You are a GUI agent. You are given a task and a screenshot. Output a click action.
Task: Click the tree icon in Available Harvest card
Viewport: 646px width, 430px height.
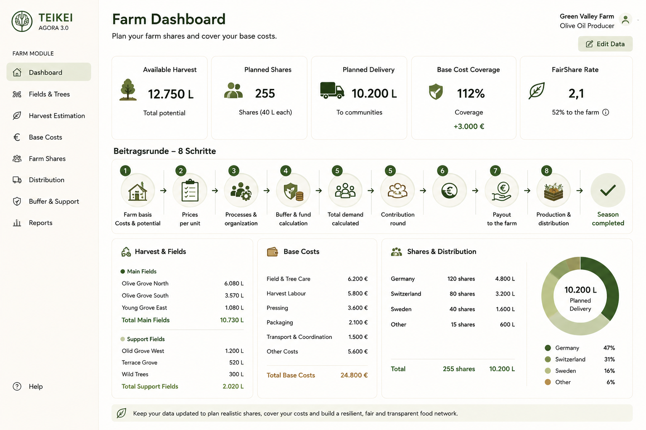click(x=128, y=89)
